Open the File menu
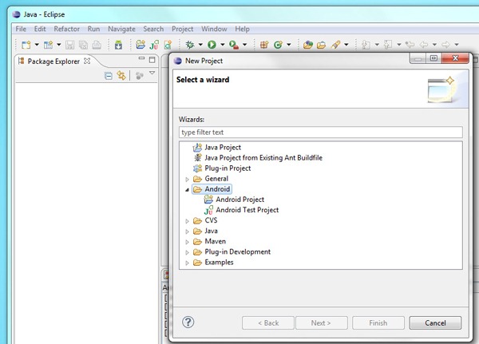The image size is (479, 344). click(x=21, y=29)
